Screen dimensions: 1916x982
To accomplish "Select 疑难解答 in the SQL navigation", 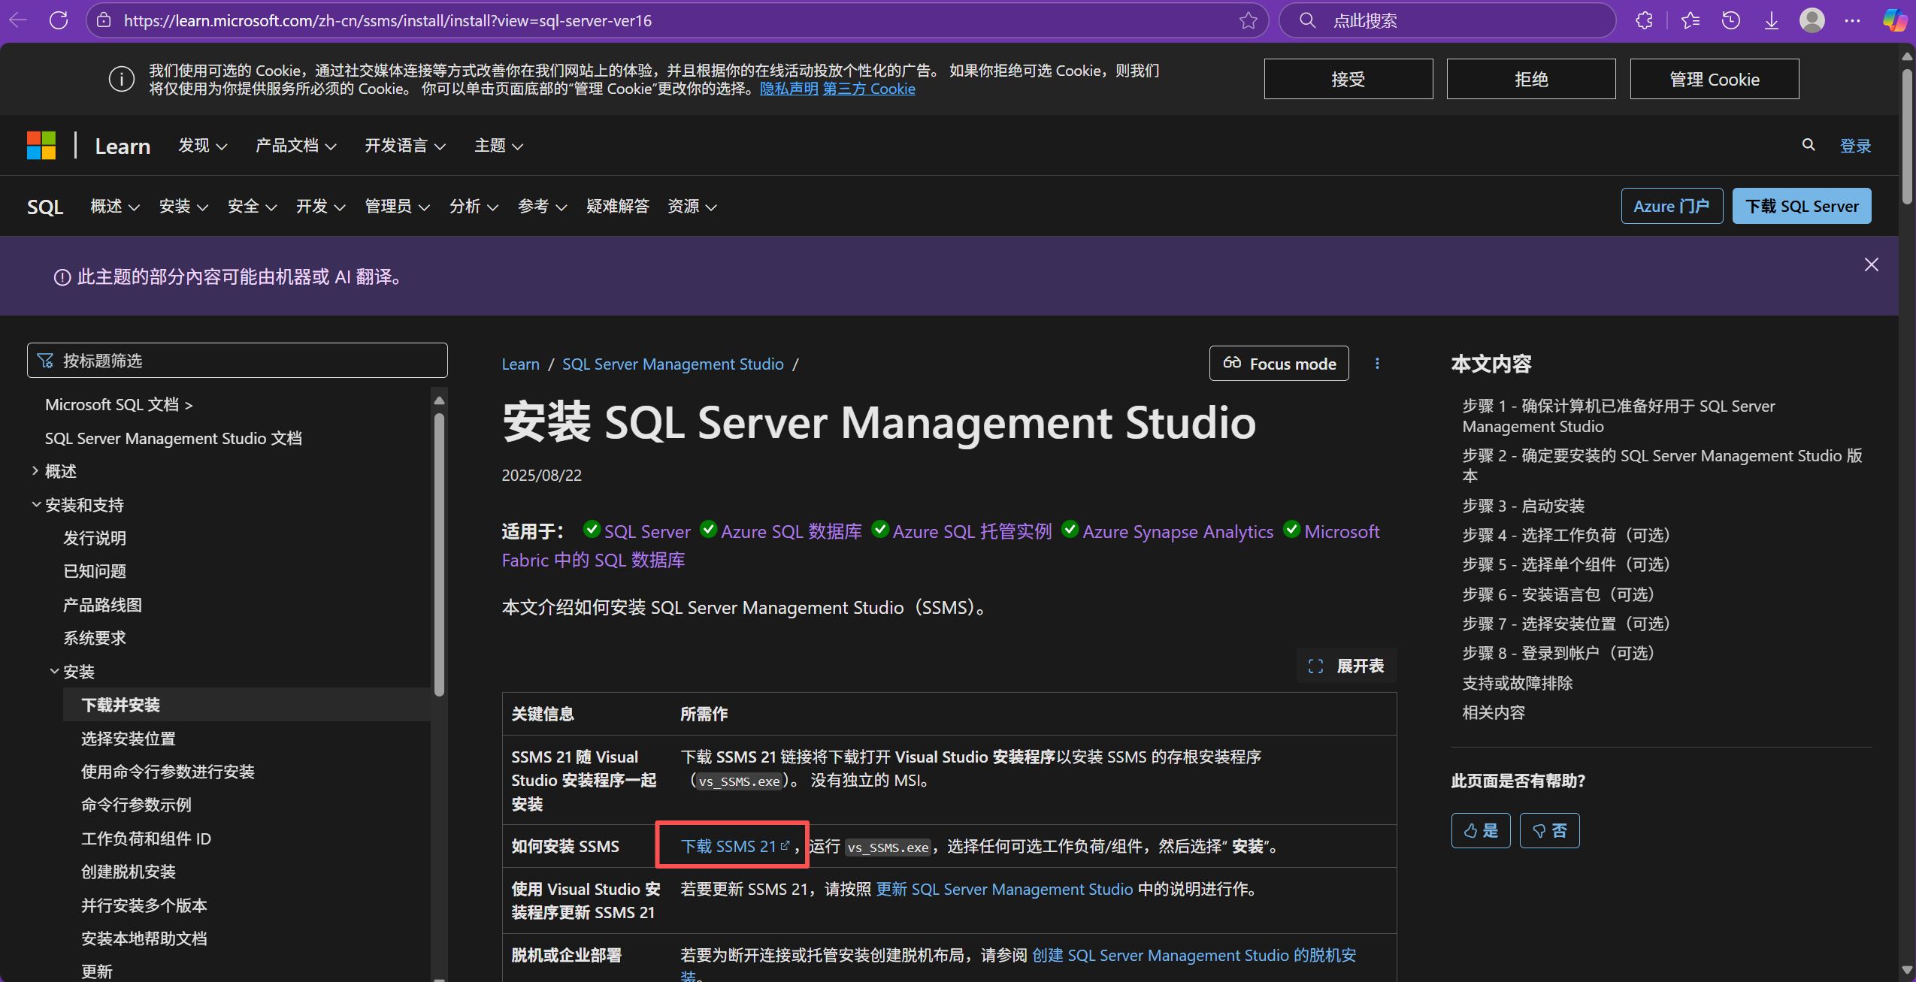I will (617, 206).
